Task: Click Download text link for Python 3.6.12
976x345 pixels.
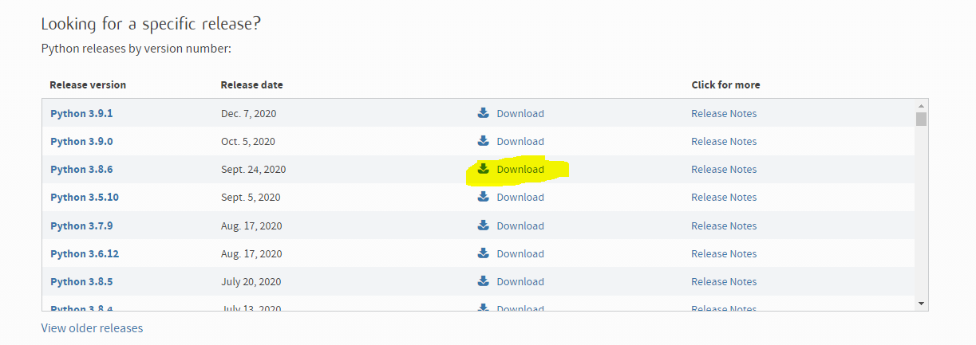Action: [520, 253]
